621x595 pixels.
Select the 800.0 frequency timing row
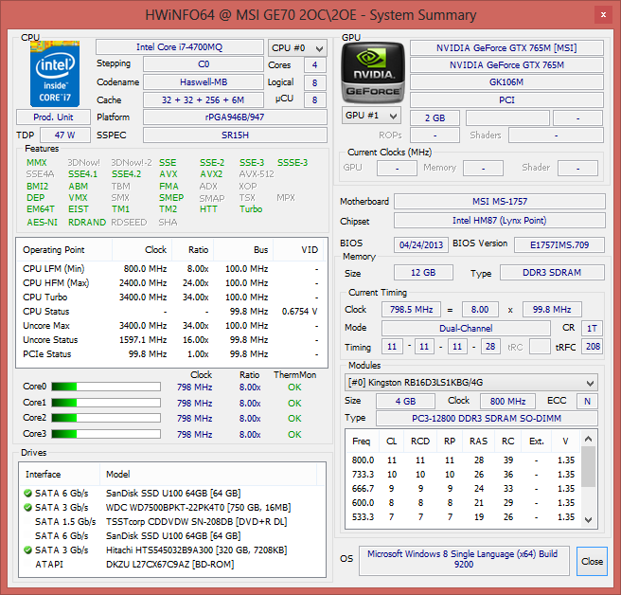coord(463,460)
